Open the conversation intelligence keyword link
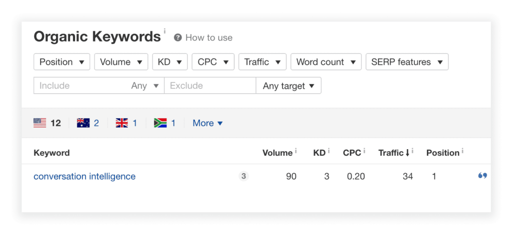512x234 pixels. pos(84,176)
